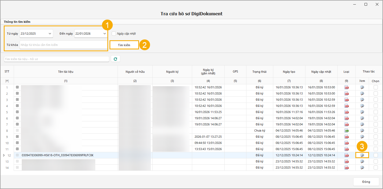Viewport: 383px width, 189px height.
Task: Click signing time 13:53:43 15/01/2026
Action: click(x=208, y=149)
